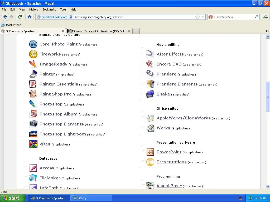The width and height of the screenshot is (270, 202).
Task: Click the Photoshop Album icon
Action: click(x=33, y=114)
